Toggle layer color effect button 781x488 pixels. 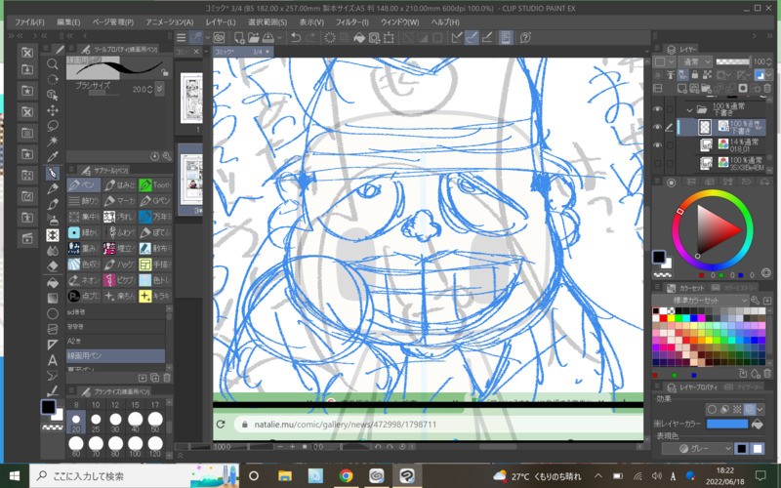pyautogui.click(x=750, y=409)
